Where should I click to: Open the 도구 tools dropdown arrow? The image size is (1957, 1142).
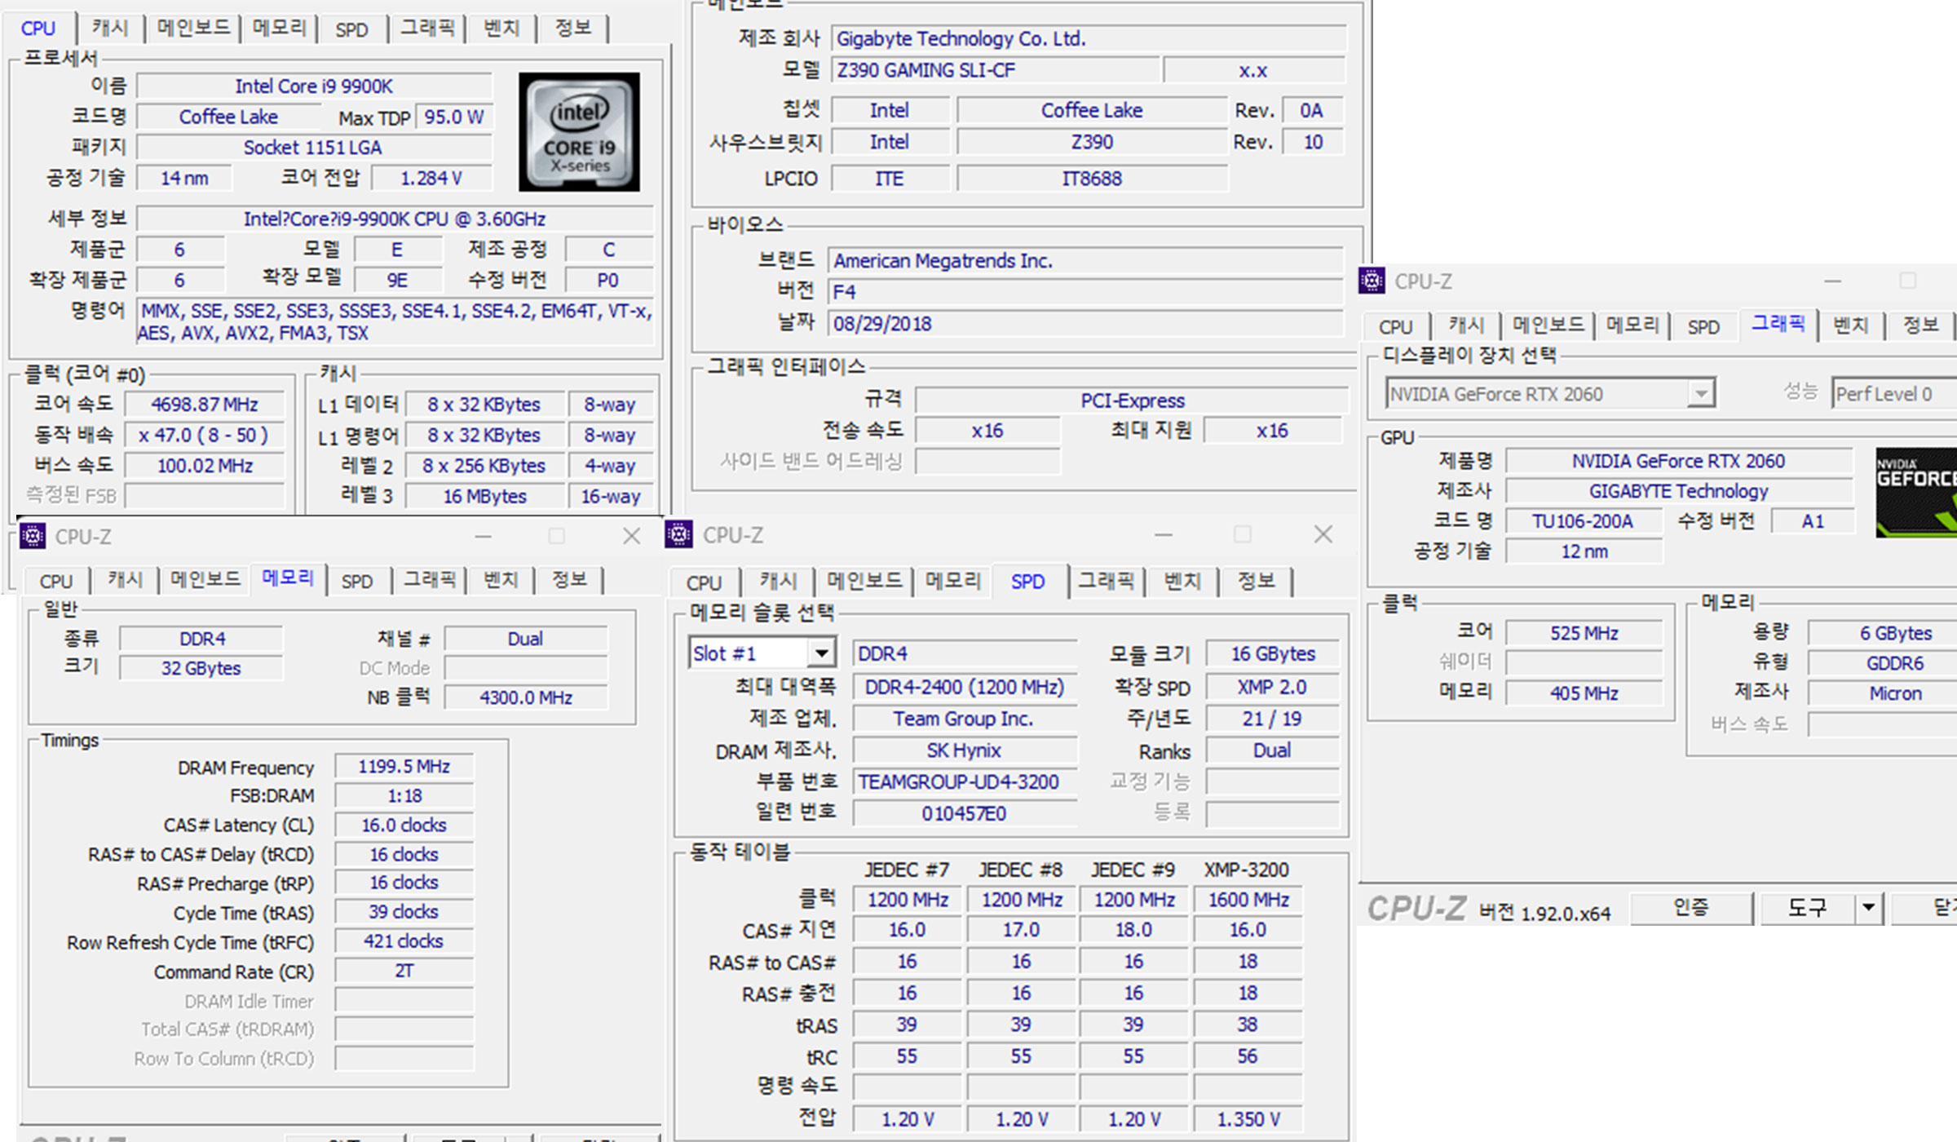click(x=1868, y=907)
